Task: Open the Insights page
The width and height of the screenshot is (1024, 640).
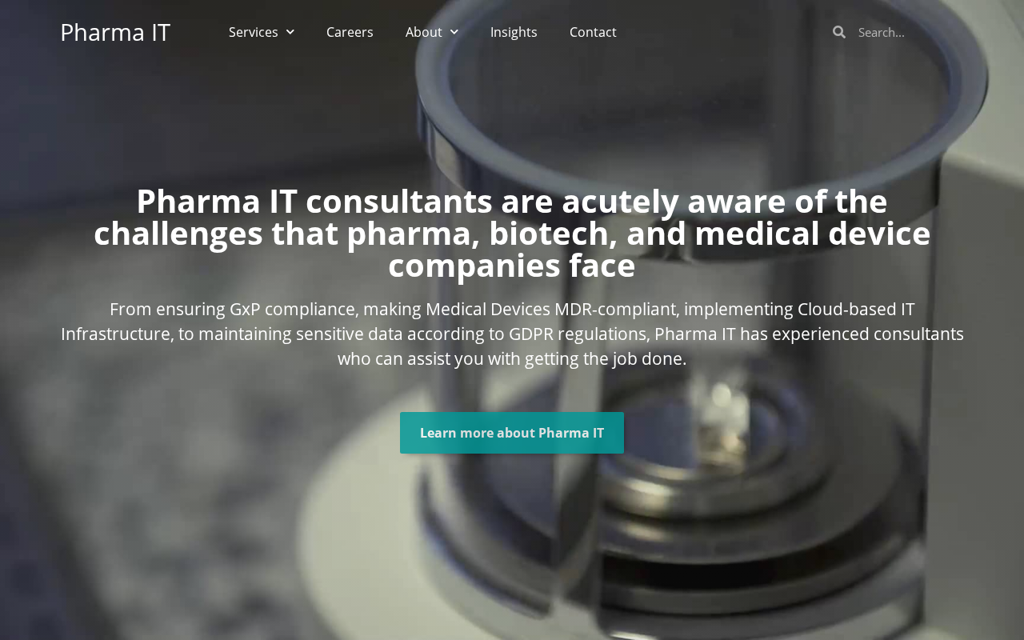Action: click(x=514, y=32)
